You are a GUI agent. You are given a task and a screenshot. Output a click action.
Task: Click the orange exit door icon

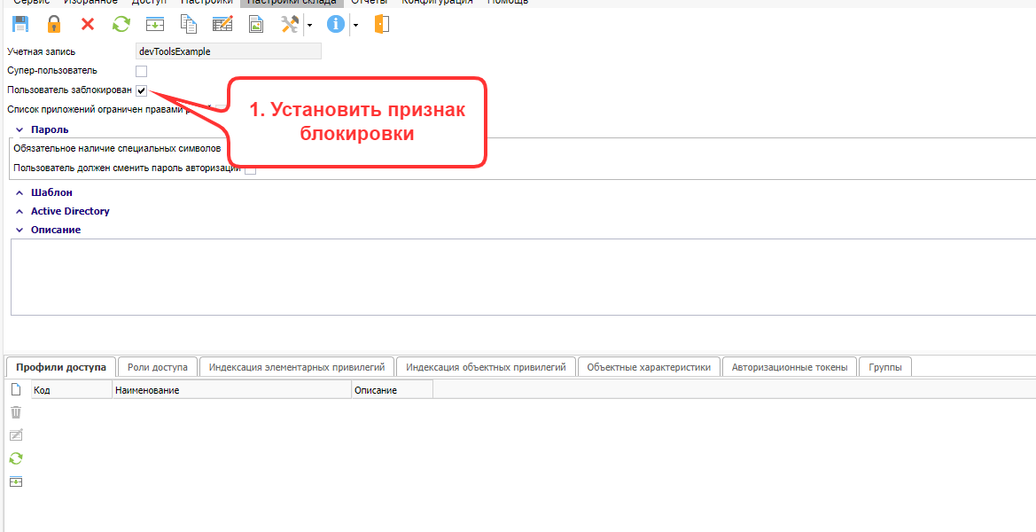point(381,25)
